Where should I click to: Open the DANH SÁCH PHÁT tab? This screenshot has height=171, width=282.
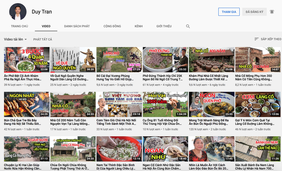point(77,26)
